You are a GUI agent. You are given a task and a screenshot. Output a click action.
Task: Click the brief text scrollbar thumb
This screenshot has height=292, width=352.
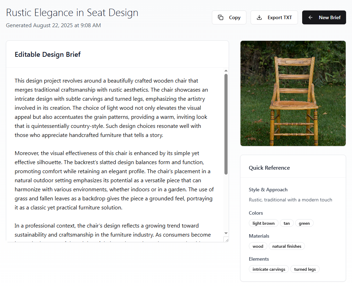[x=226, y=124]
